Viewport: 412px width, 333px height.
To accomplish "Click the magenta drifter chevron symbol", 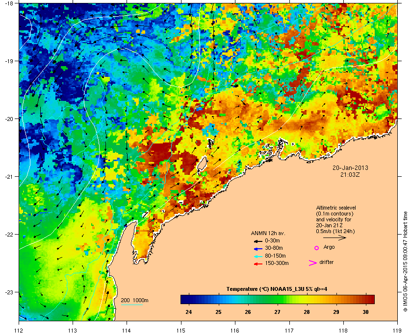I will coord(313,263).
